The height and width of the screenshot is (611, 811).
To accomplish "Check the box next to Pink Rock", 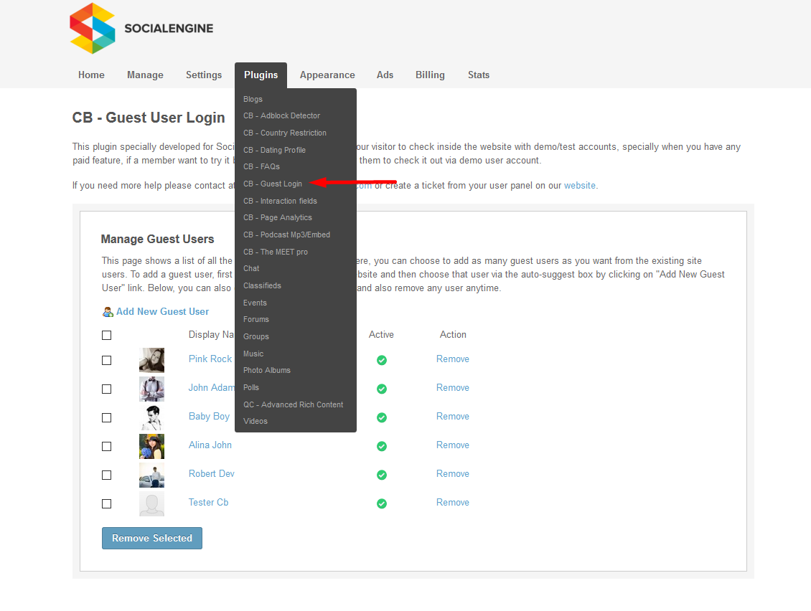I will tap(107, 360).
